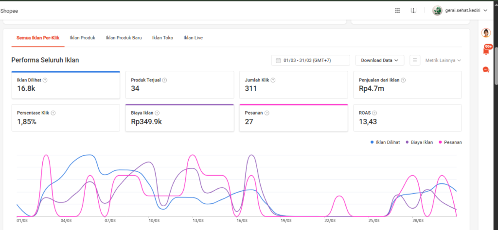Open the chat bubble icon in sidebar
Viewport: 498px width, 230px height.
(x=486, y=69)
